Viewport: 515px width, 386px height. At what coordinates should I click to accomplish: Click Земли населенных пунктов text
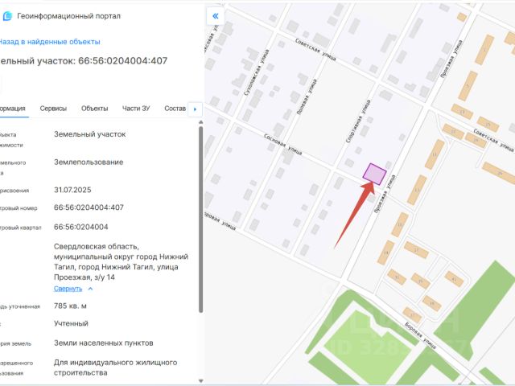(x=104, y=343)
